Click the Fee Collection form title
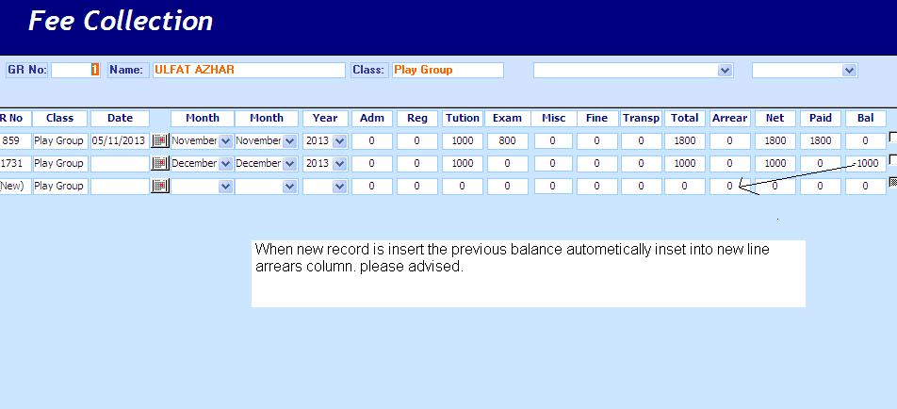This screenshot has width=897, height=409. pos(121,21)
